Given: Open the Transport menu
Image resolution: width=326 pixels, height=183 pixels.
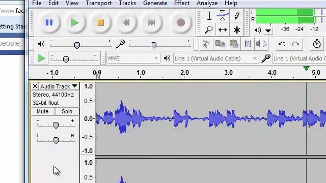Looking at the screenshot, I should coord(98,3).
